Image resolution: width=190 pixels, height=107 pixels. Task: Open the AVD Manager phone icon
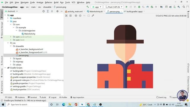[175, 7]
